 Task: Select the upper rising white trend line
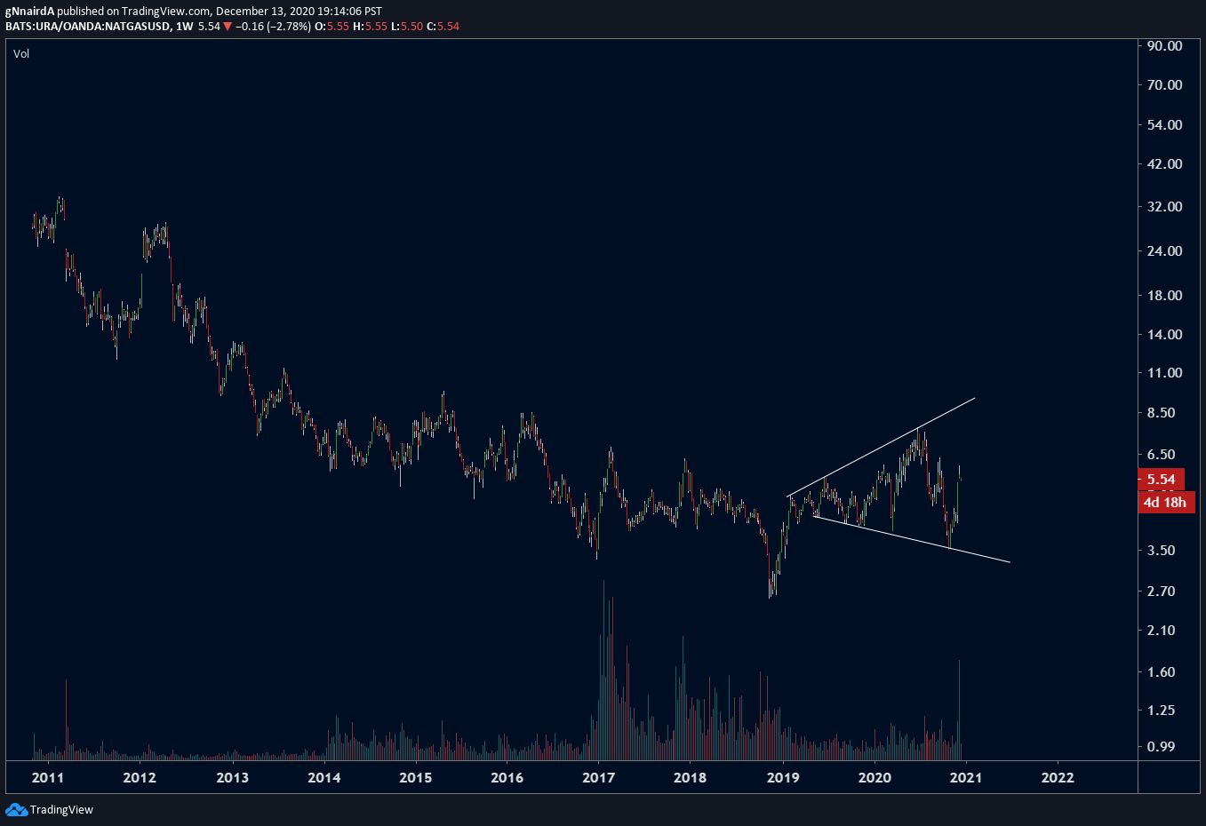[x=881, y=447]
